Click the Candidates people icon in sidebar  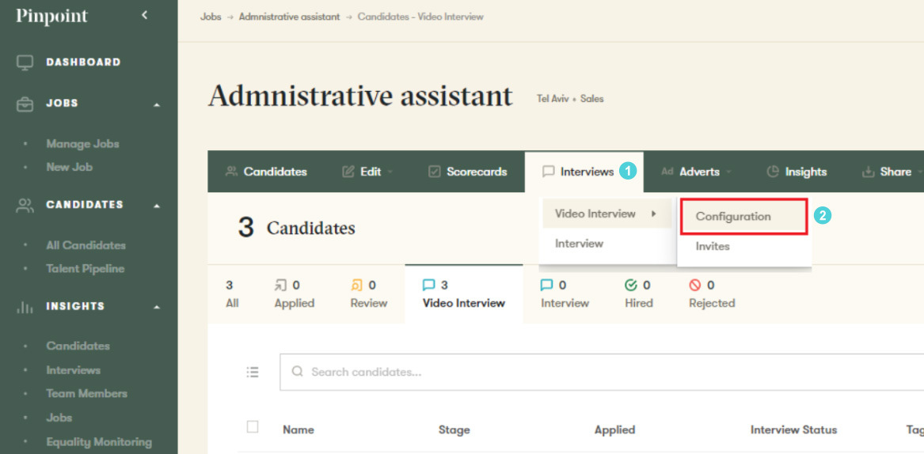point(25,205)
